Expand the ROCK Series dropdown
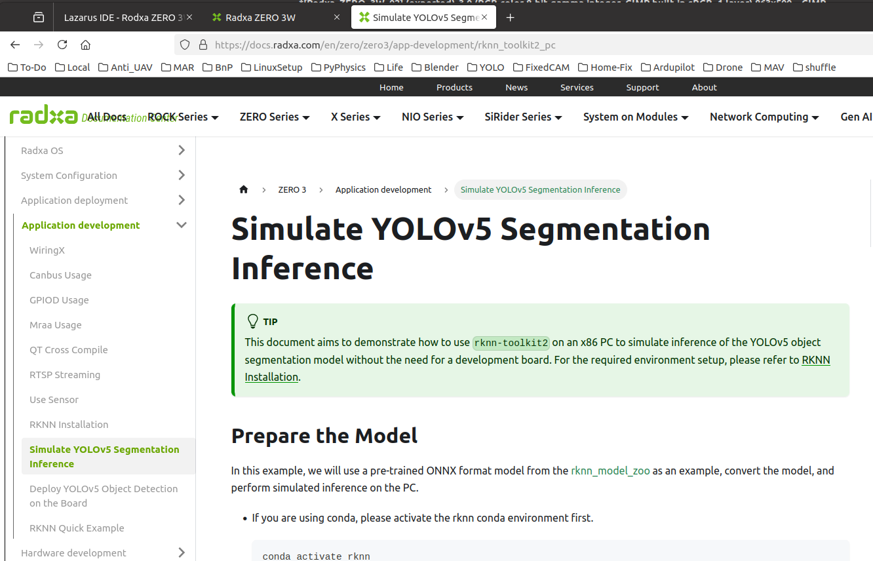873x561 pixels. pos(183,117)
